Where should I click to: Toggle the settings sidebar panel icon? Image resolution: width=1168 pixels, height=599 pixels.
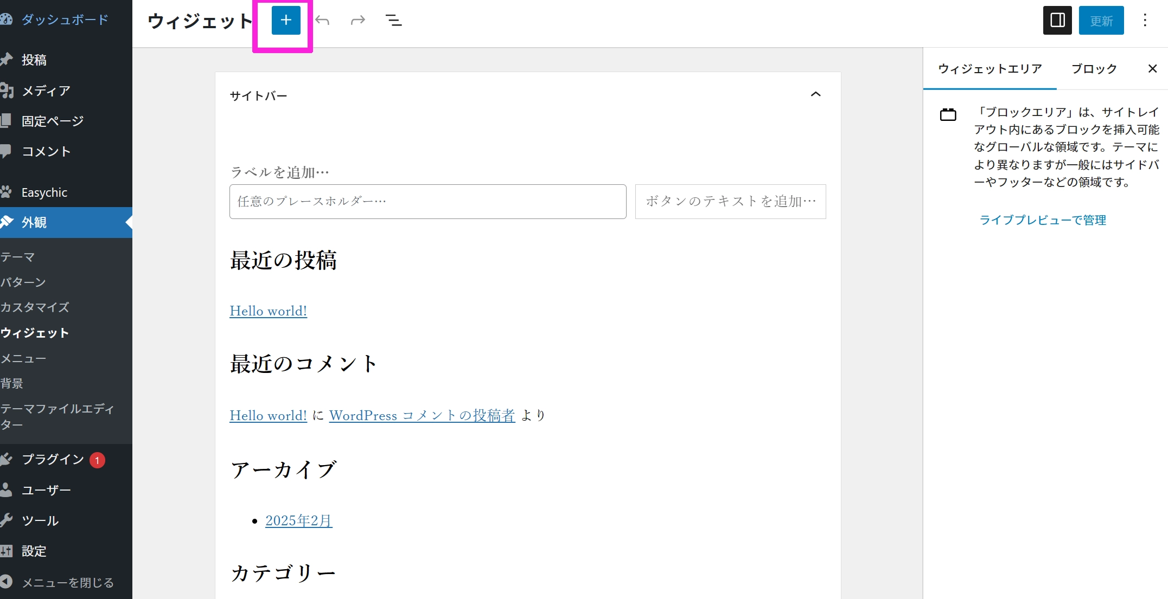click(1057, 21)
